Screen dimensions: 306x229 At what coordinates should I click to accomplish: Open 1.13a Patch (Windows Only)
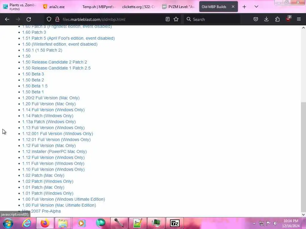pyautogui.click(x=49, y=122)
